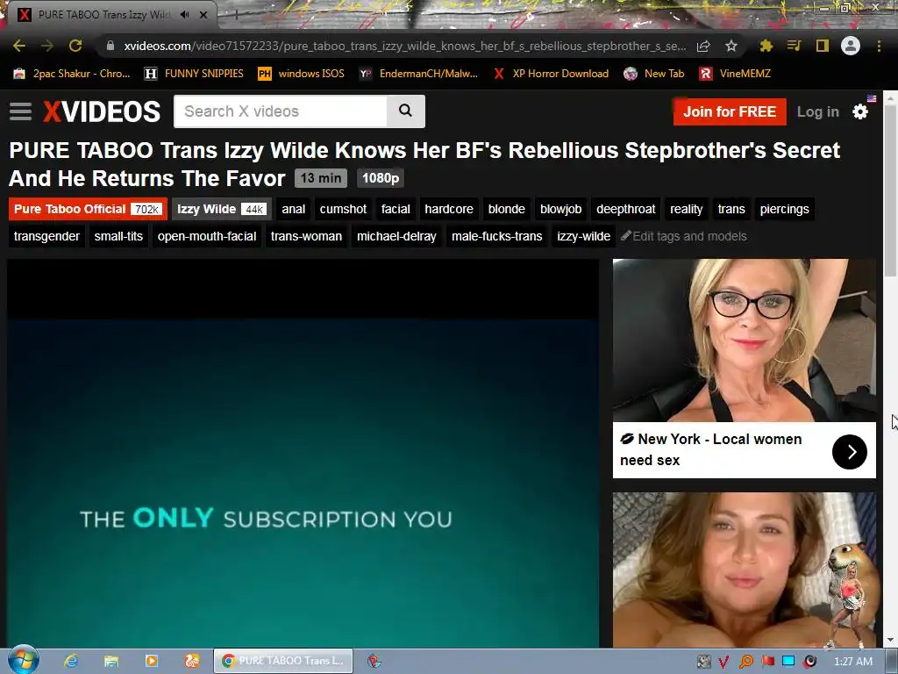Click the Join for FREE button
Screen dimensions: 898x674
click(x=730, y=111)
